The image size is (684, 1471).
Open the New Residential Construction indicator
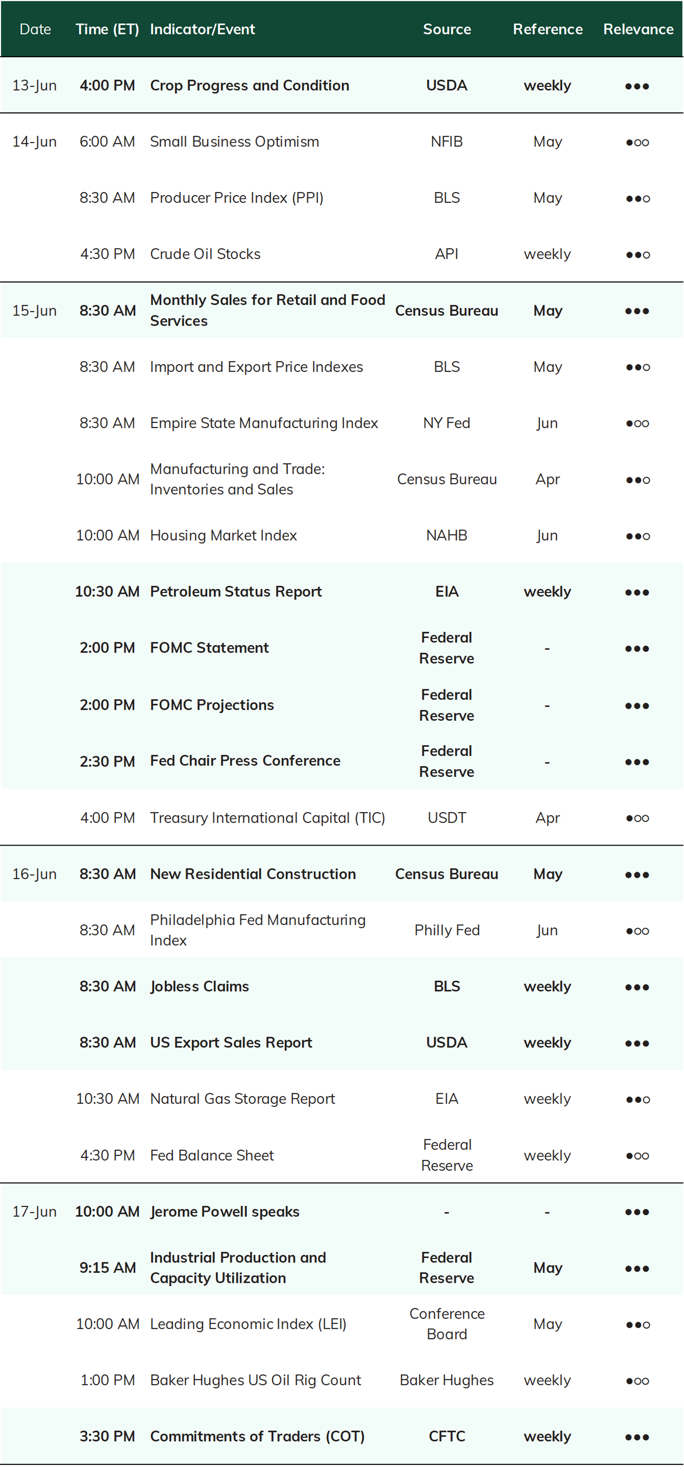pyautogui.click(x=253, y=874)
